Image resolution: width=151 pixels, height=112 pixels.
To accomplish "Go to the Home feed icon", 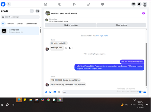I will pyautogui.click(x=46, y=4).
